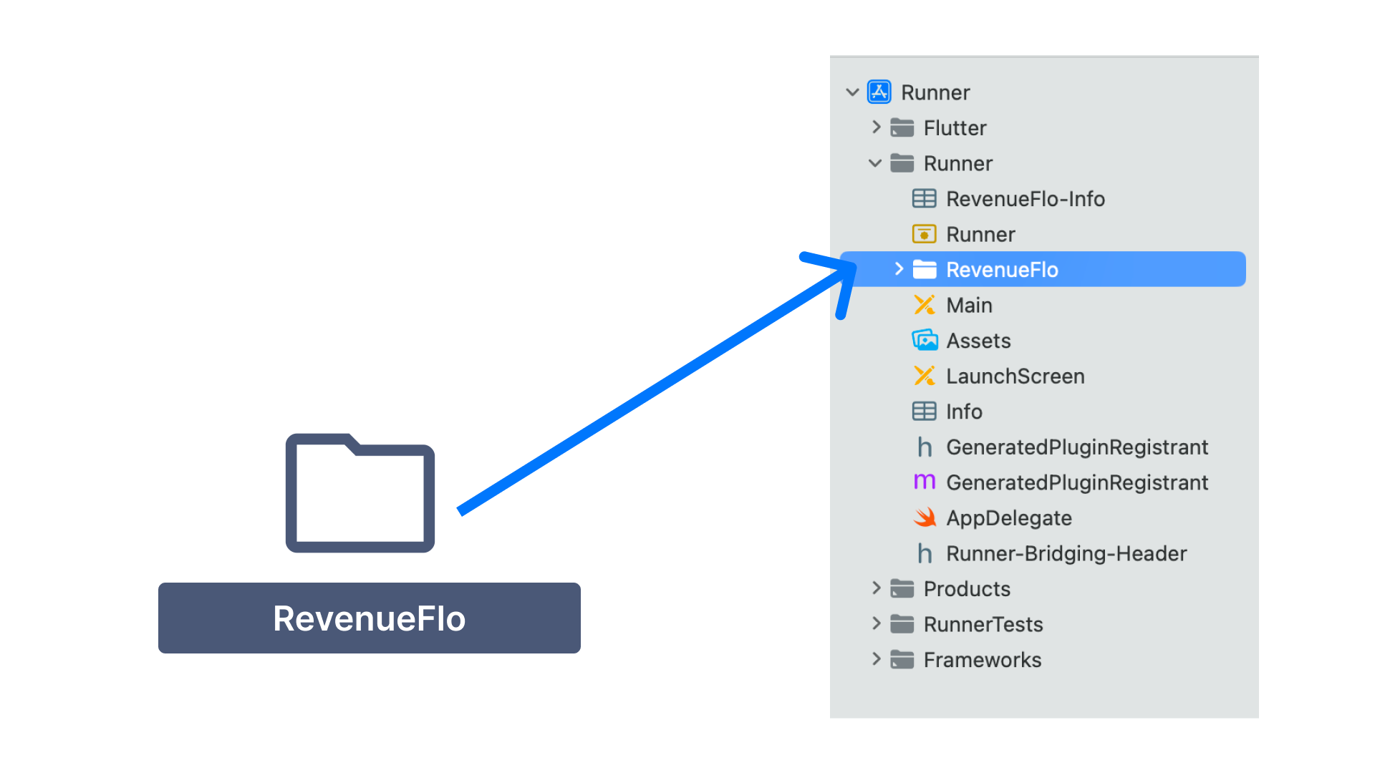This screenshot has width=1375, height=773.
Task: Open the RevenueFlo-Info property list icon
Action: point(925,198)
